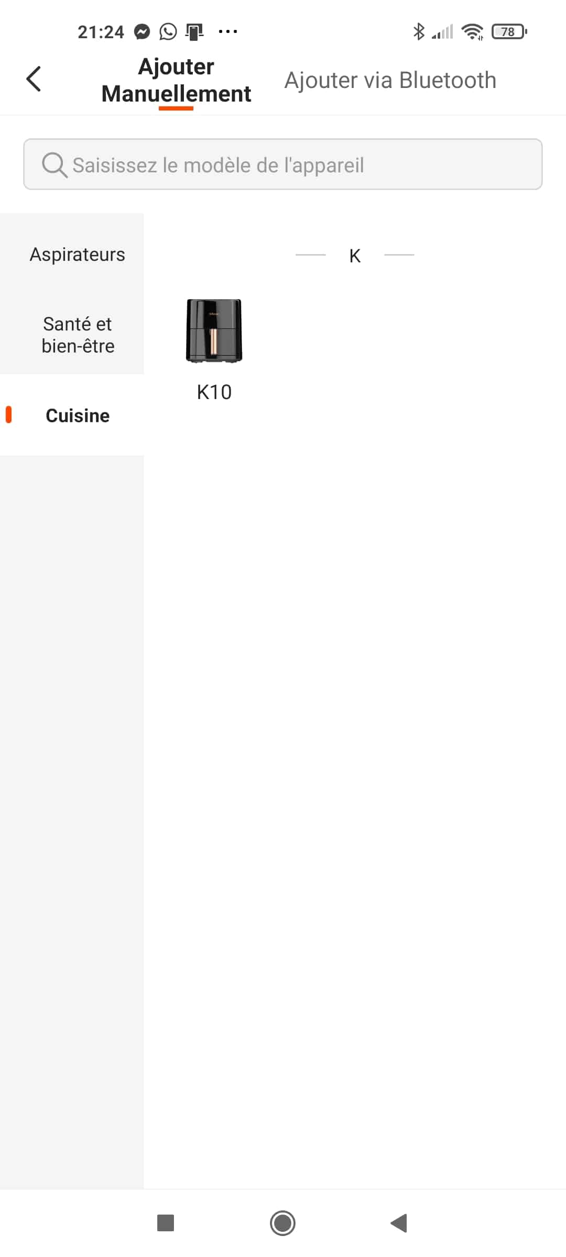Switch to Ajouter via Bluetooth tab
566x1257 pixels.
tap(390, 80)
